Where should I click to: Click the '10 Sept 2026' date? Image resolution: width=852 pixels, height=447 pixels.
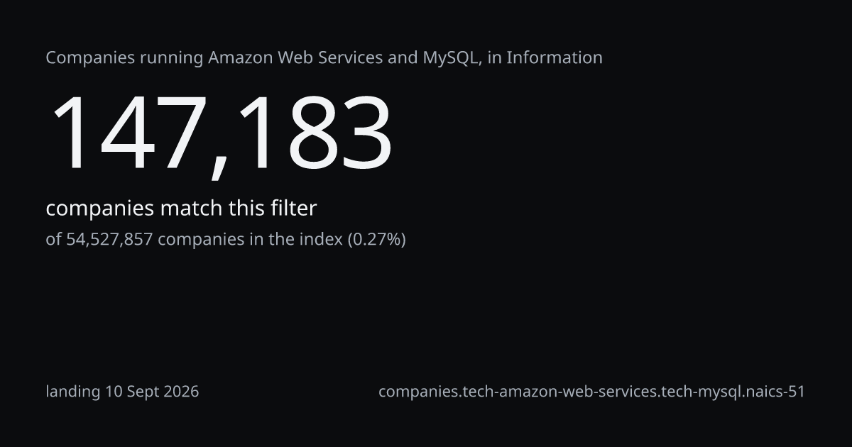tap(152, 392)
